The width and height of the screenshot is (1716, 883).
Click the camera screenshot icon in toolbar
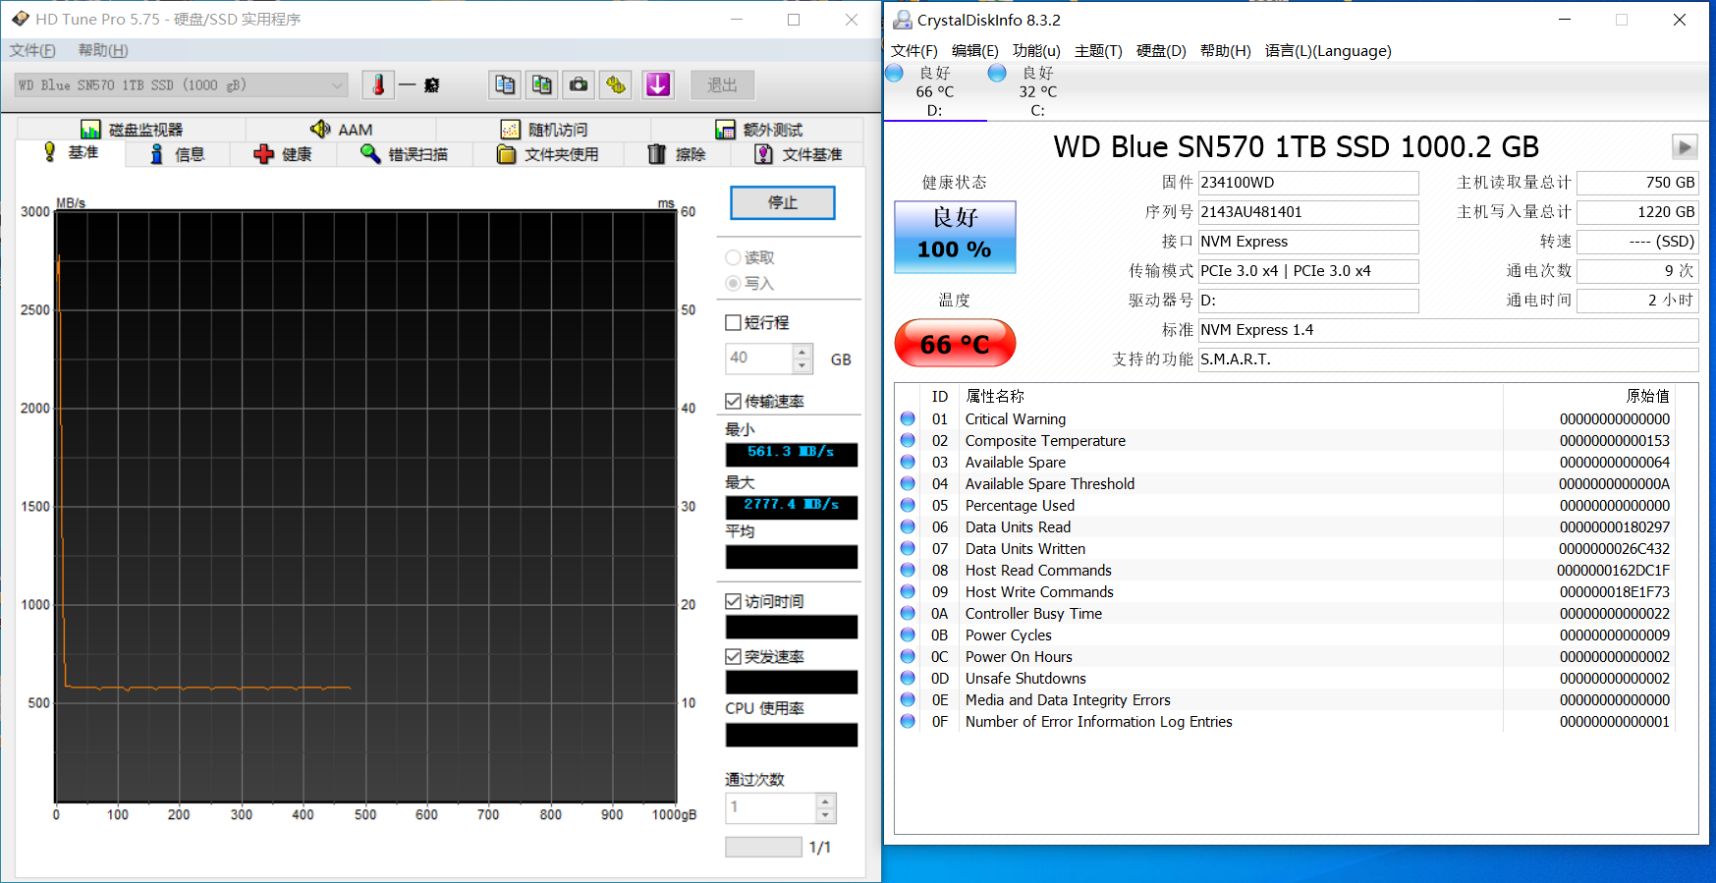pos(580,85)
